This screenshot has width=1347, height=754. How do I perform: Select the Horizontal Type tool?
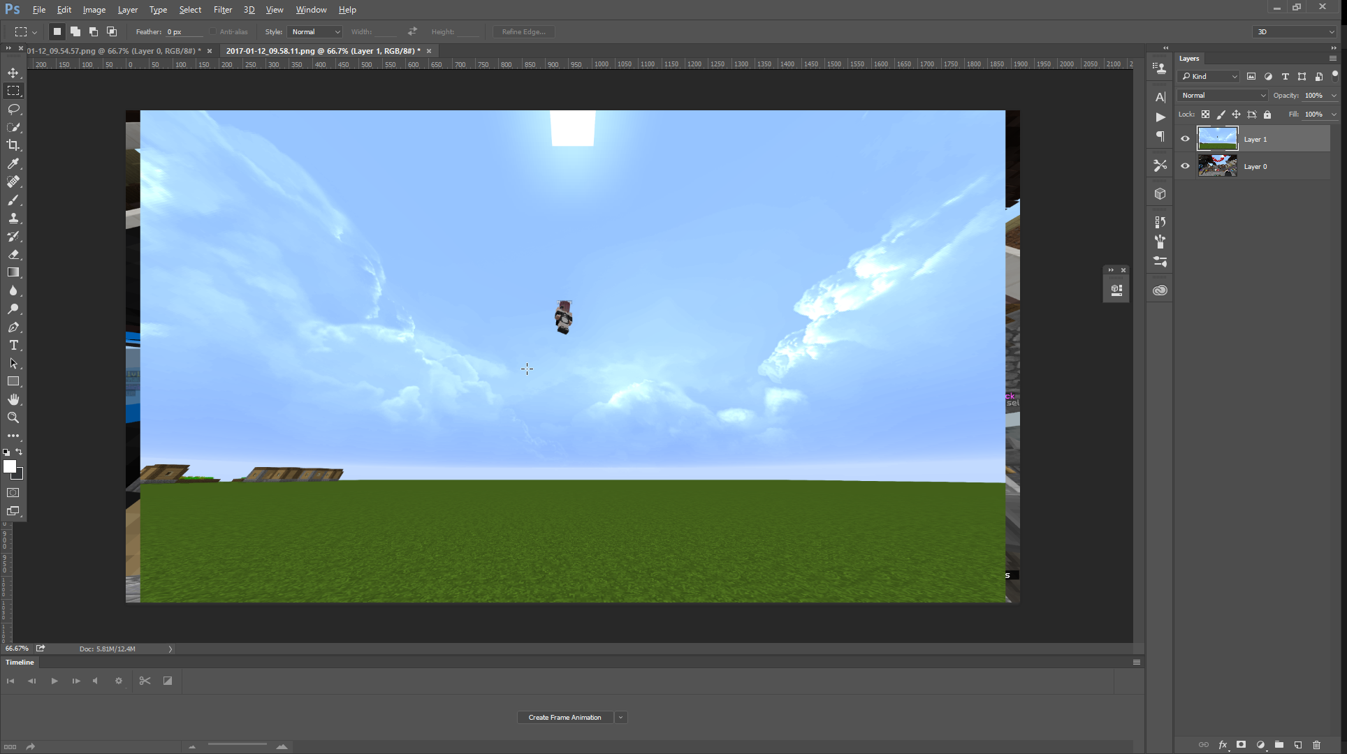click(13, 345)
